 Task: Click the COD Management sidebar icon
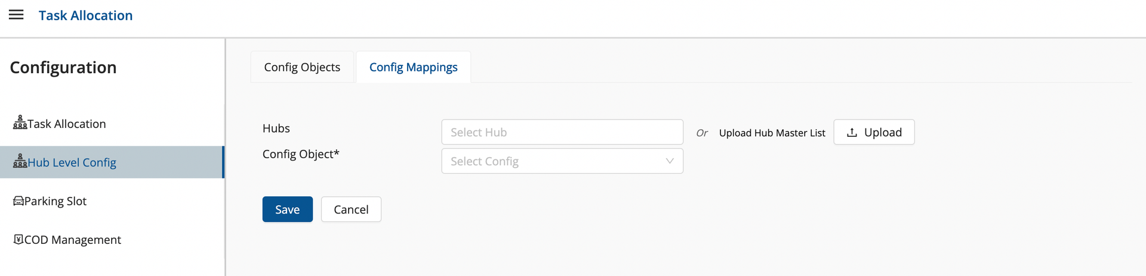19,239
